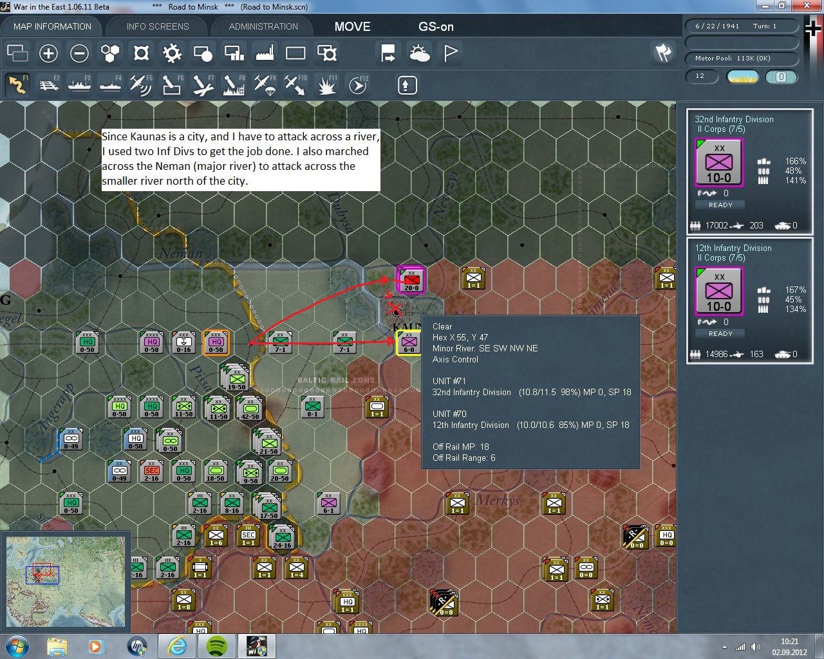Click the 12th Infantry Division counter in the side panel
824x659 pixels.
point(719,292)
